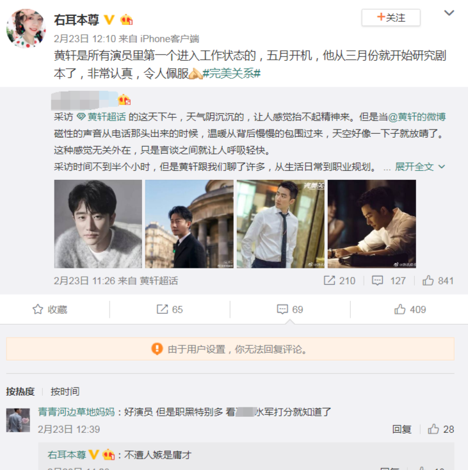Click the original post repost icon 210
Viewport: 468px width, 470px height.
pos(339,280)
